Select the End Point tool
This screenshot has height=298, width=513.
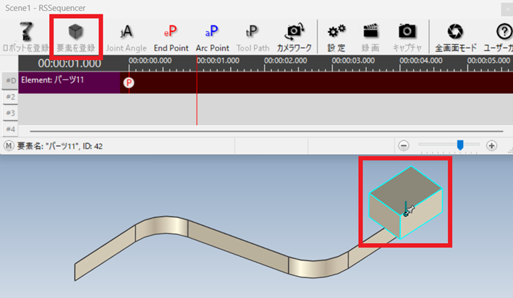(171, 37)
